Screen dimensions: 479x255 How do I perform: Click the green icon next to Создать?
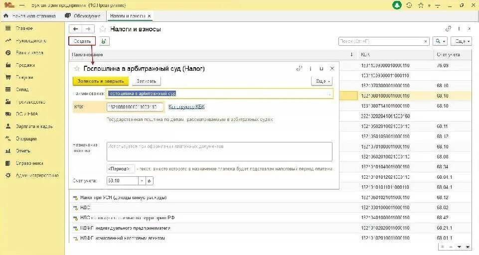click(x=104, y=41)
